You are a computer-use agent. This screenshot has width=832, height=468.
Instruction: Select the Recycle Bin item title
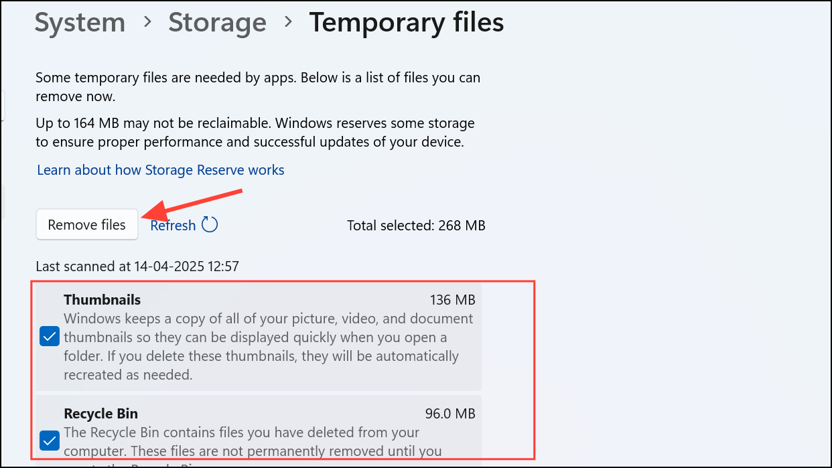click(101, 413)
